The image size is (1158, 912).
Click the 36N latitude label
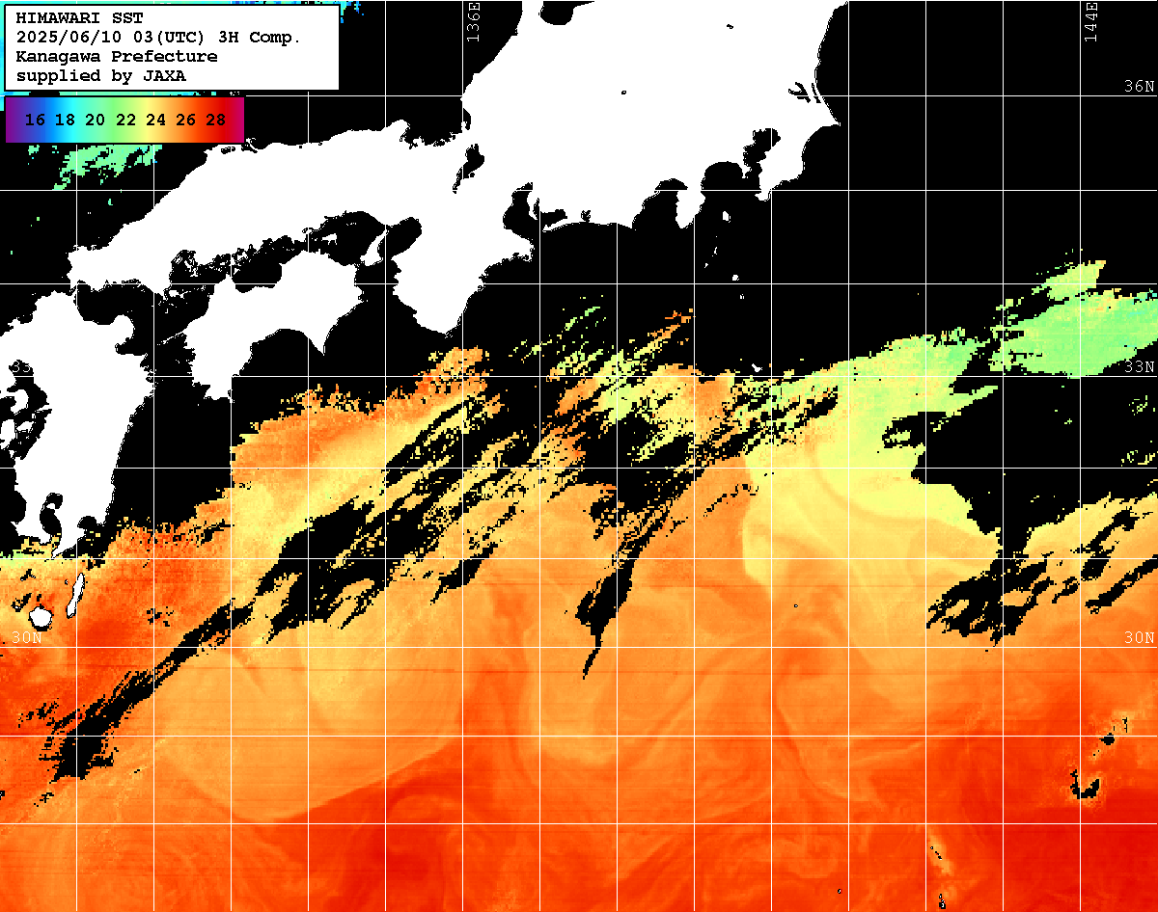click(x=1140, y=87)
